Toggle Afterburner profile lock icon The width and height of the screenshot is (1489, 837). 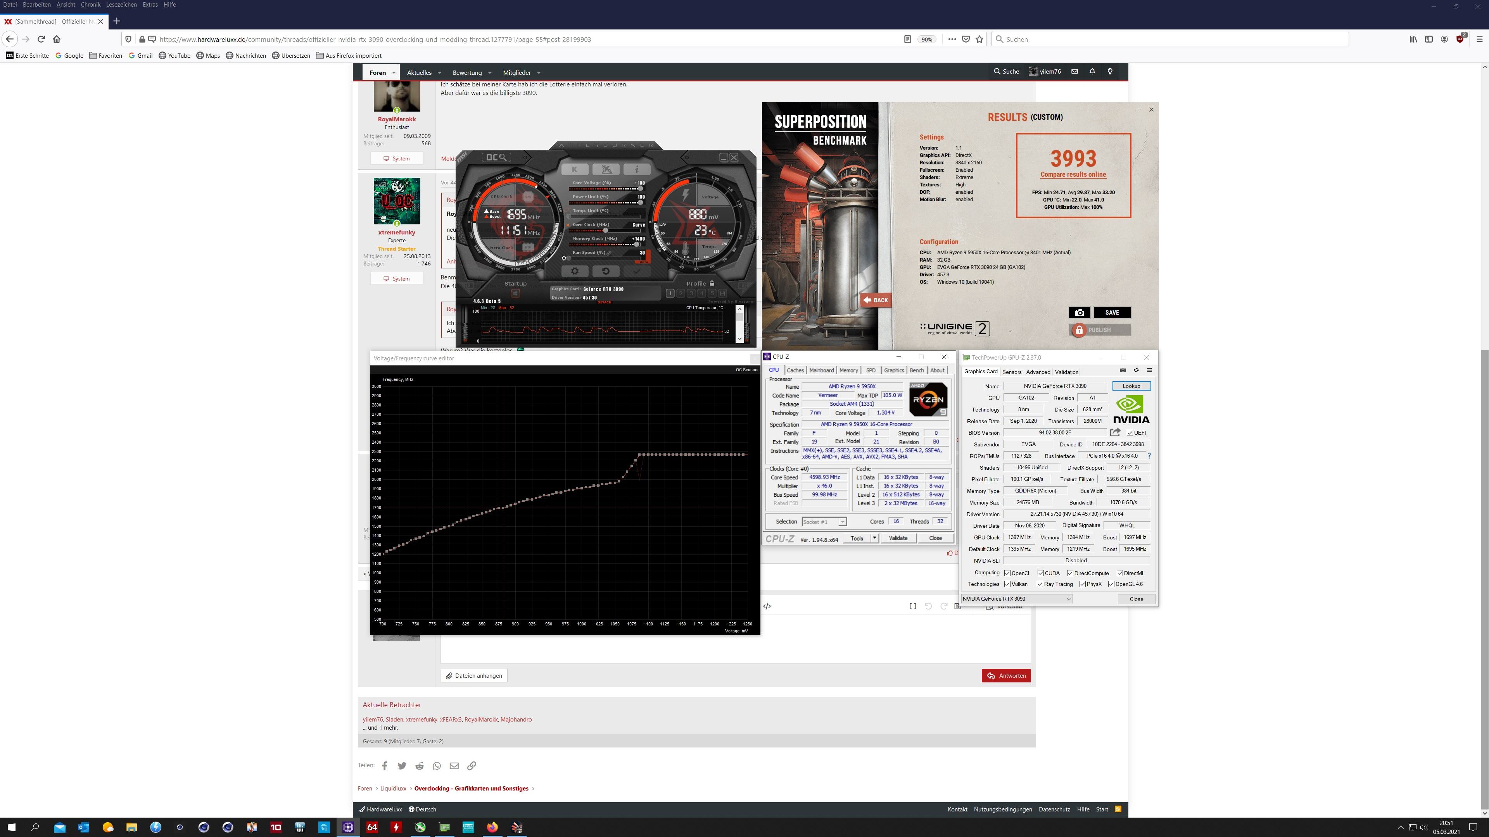pyautogui.click(x=712, y=283)
